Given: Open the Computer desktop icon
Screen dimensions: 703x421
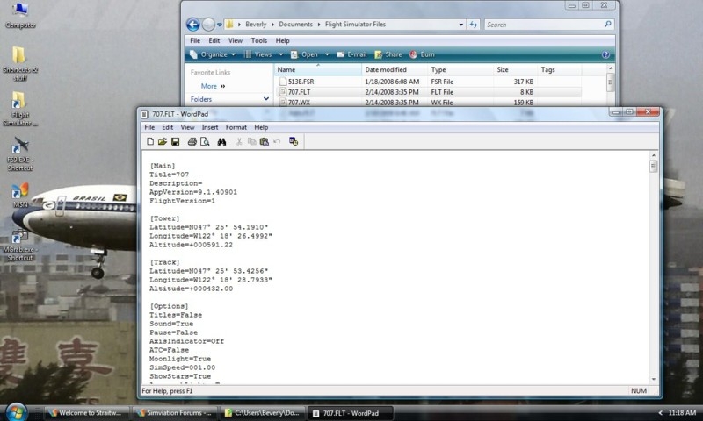Looking at the screenshot, I should (19, 14).
